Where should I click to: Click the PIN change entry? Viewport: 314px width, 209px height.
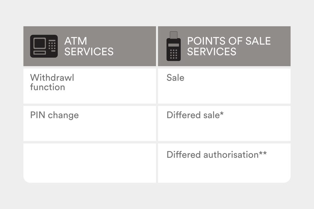coord(55,115)
